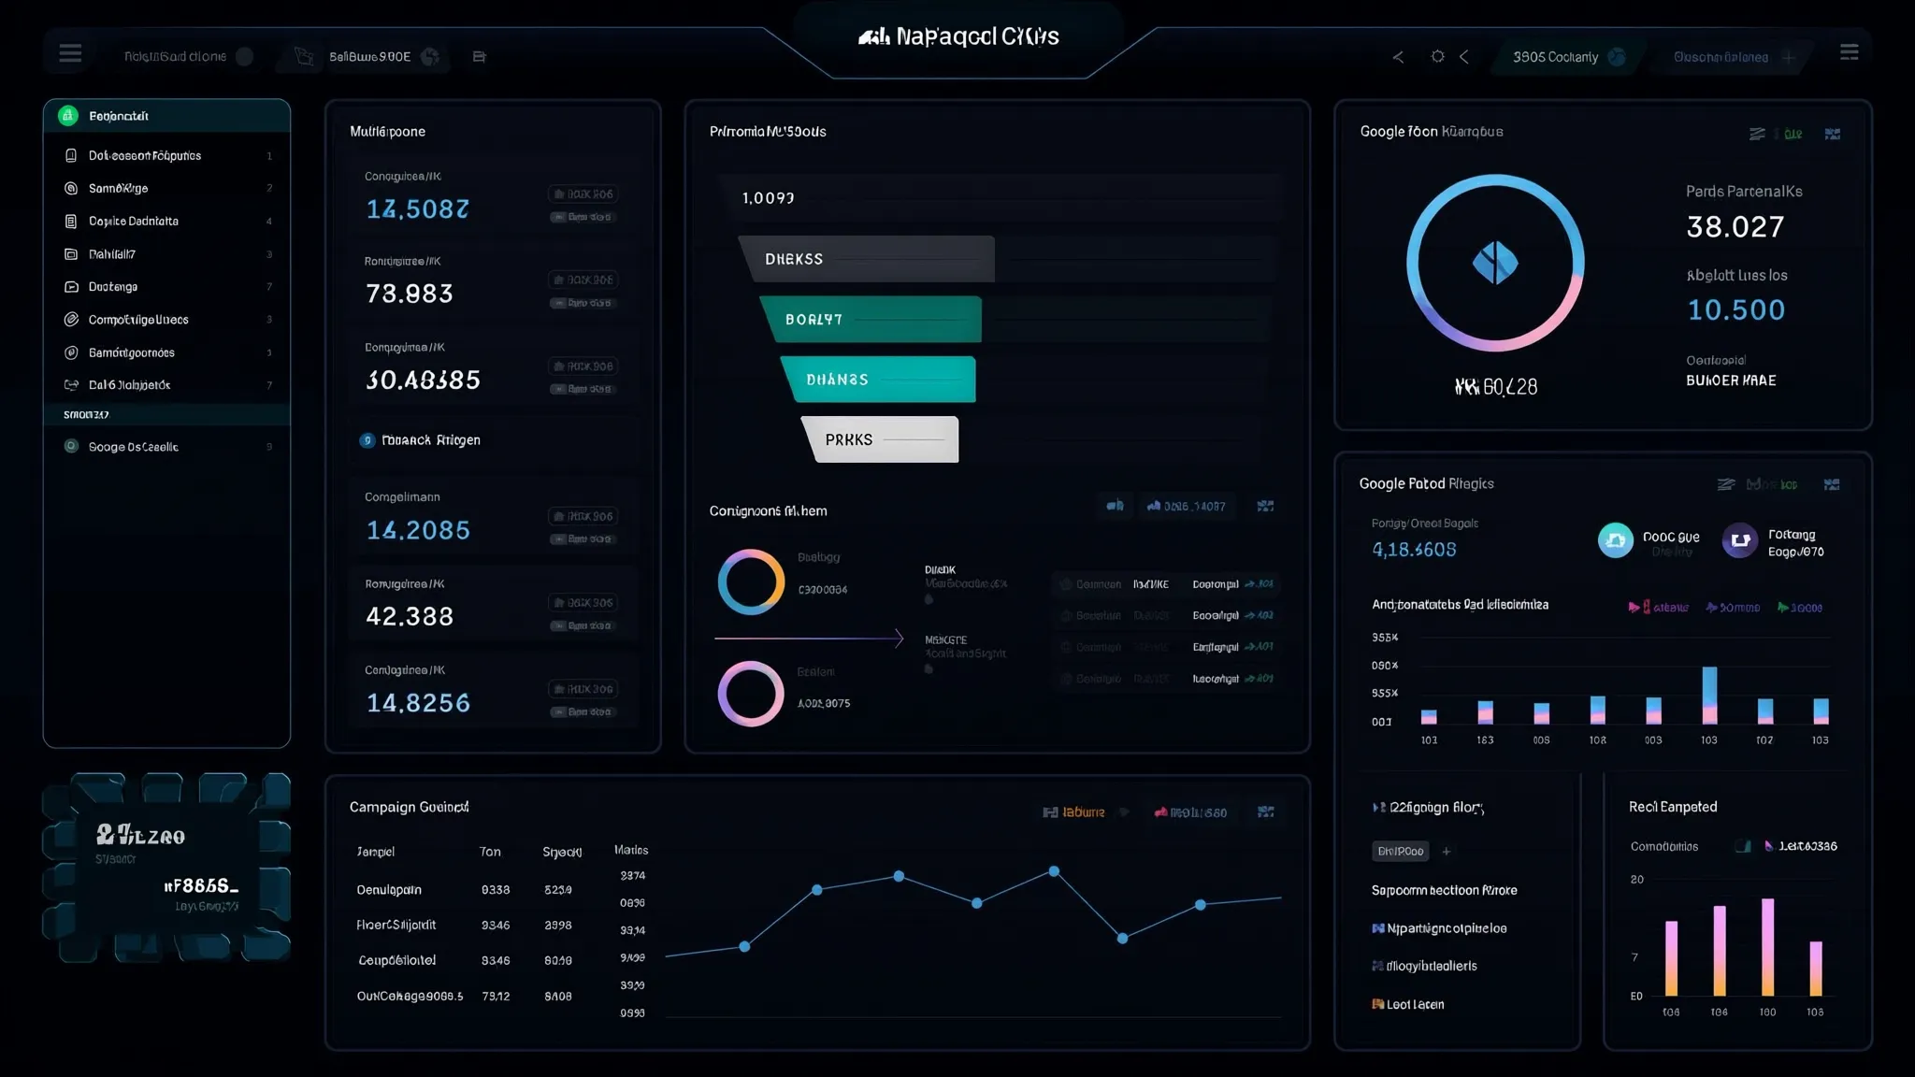Image resolution: width=1915 pixels, height=1077 pixels.
Task: Click the 38.027 value
Action: [x=1735, y=227]
